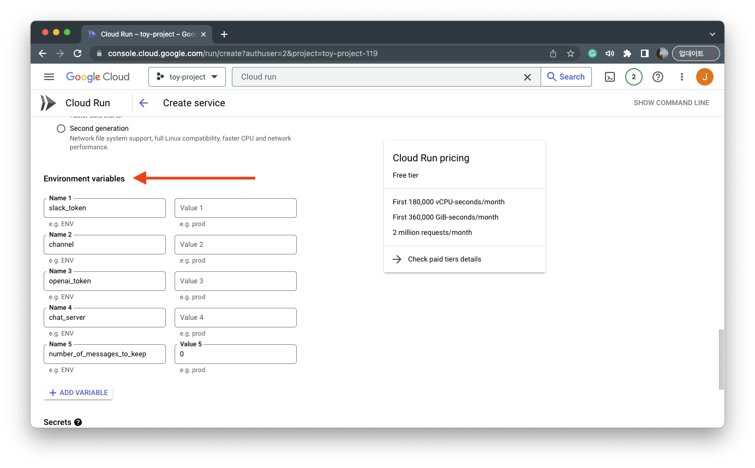Focus the Value 4 field
The height and width of the screenshot is (468, 755).
point(236,318)
